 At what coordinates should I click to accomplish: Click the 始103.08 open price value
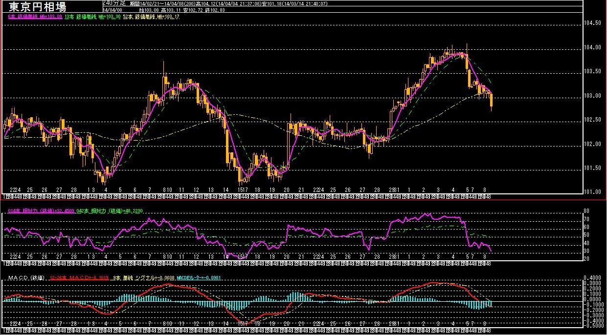point(150,9)
